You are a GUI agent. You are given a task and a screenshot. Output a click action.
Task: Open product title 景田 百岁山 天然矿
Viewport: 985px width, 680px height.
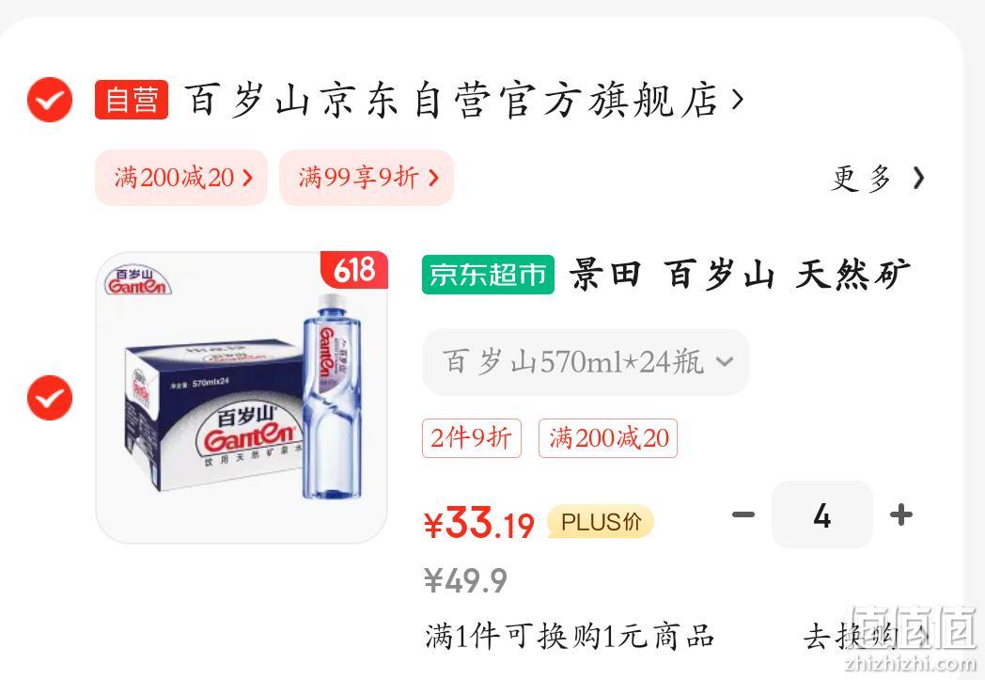point(740,275)
